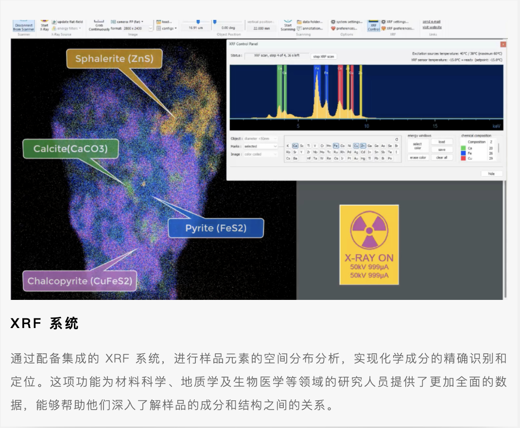Toggle the Fe element selection
This screenshot has width=520, height=428.
coord(336,146)
